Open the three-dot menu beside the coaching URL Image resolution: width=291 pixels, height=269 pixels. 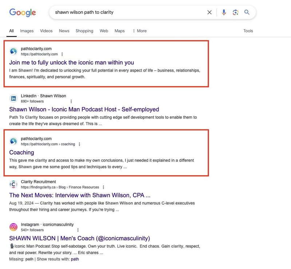79,144
